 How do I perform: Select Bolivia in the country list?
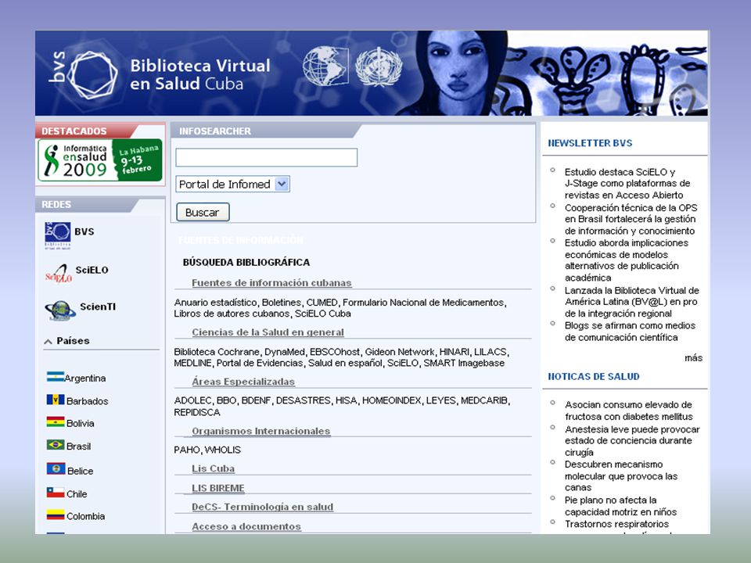pyautogui.click(x=80, y=424)
